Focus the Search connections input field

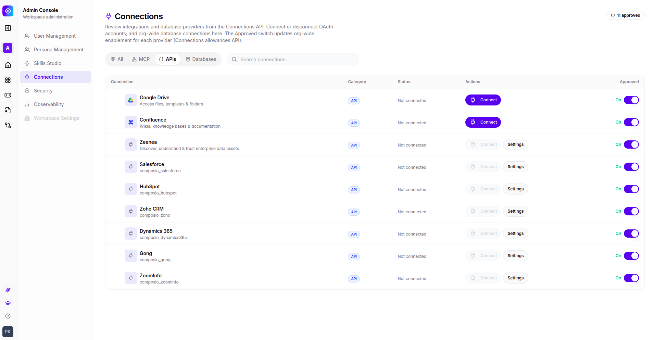click(x=293, y=59)
